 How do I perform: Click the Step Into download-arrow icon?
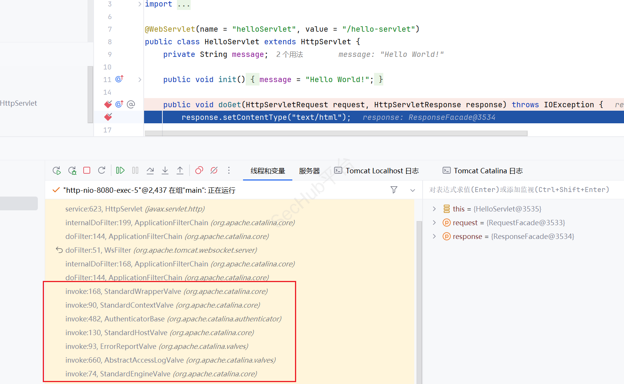(x=165, y=170)
